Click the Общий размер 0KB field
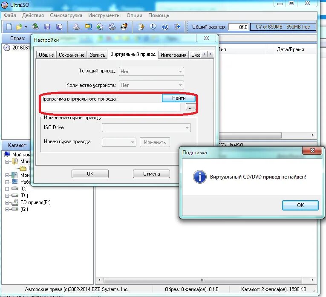 [239, 27]
